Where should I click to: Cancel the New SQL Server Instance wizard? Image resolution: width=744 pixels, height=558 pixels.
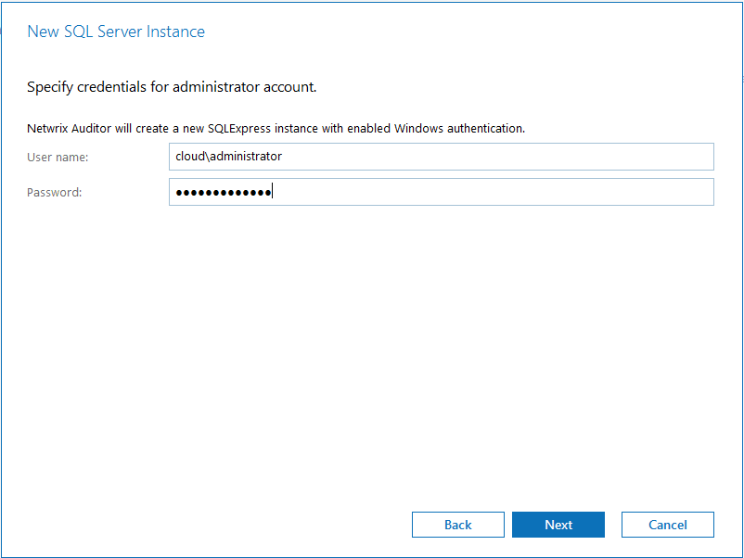[x=667, y=525]
